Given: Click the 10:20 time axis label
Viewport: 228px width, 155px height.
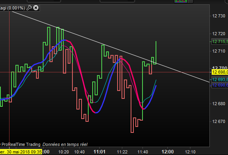Looking at the screenshot, I should [x=64, y=152].
